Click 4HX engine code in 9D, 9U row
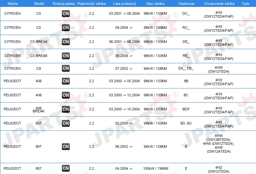 (219, 124)
